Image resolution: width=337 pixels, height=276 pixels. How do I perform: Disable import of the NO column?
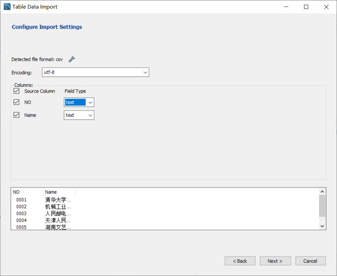point(16,102)
